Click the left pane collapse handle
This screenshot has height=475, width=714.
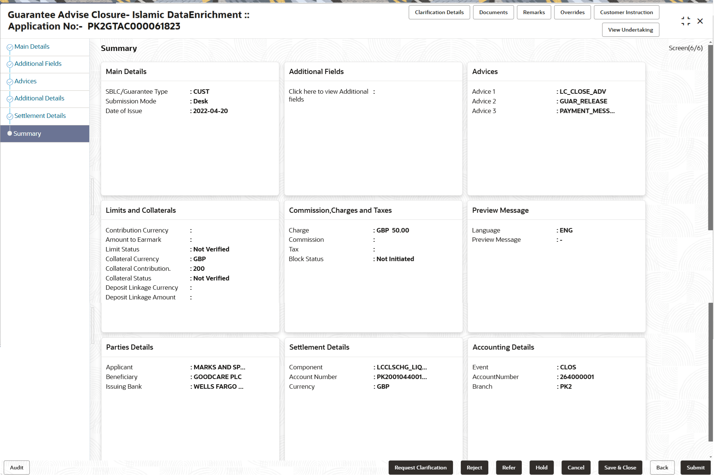92,197
